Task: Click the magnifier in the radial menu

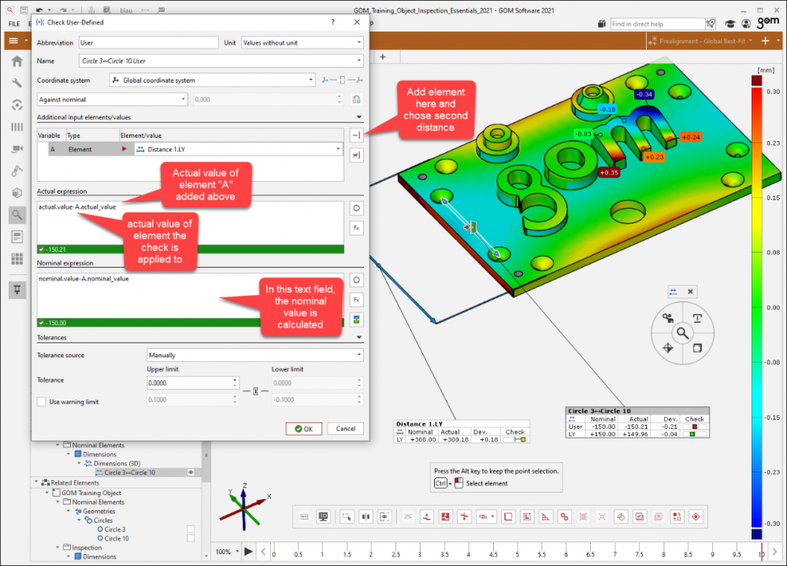Action: pos(682,333)
